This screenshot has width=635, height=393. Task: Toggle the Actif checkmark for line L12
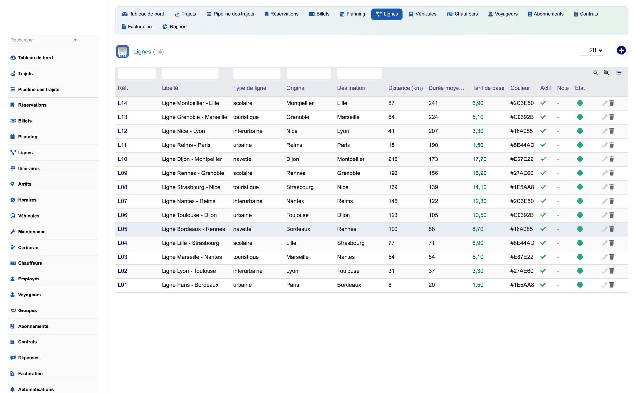point(543,131)
